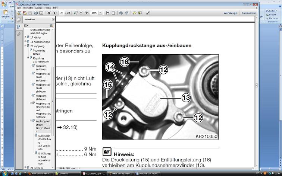This screenshot has width=282, height=176.
Task: Select Technische Daten bookmark
Action: [x=39, y=52]
